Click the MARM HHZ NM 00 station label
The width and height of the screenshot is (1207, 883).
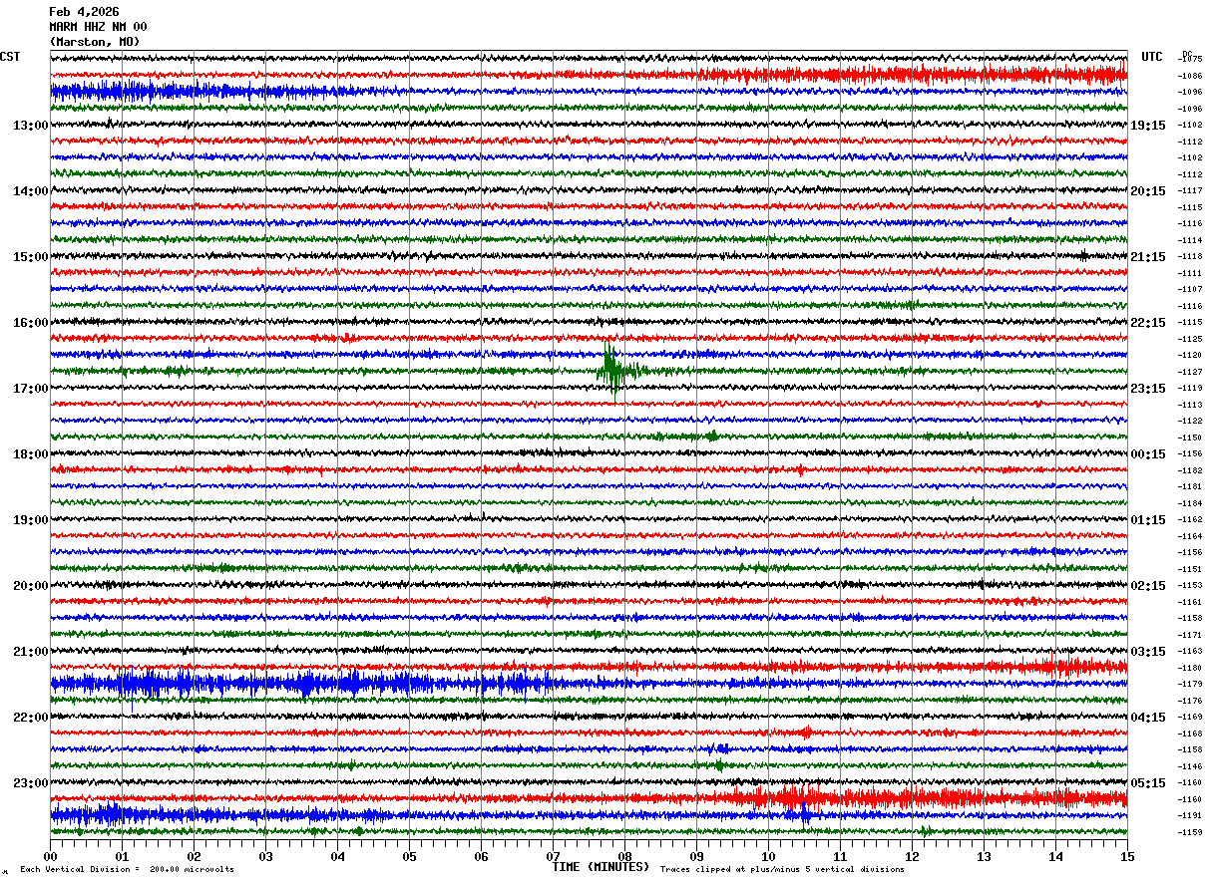click(x=98, y=27)
